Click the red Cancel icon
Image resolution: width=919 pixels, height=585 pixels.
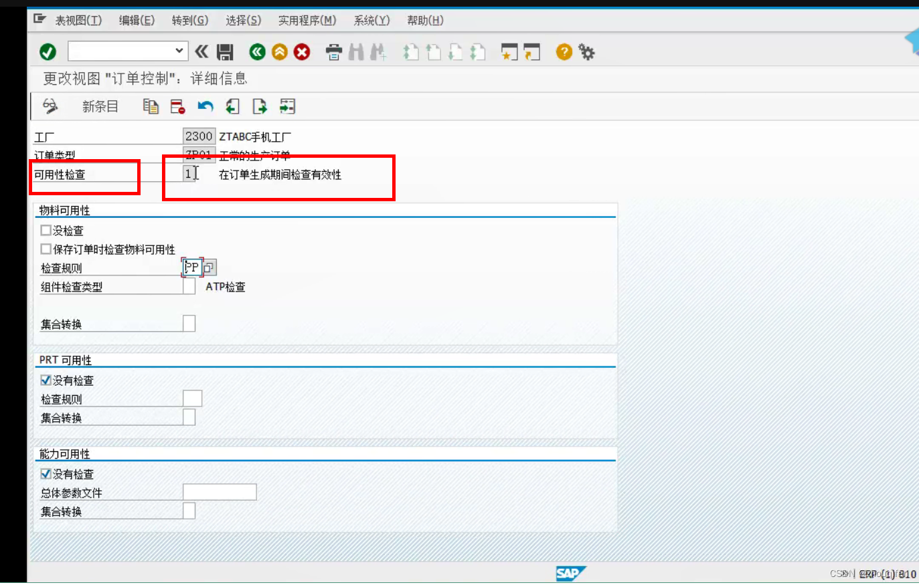[302, 51]
